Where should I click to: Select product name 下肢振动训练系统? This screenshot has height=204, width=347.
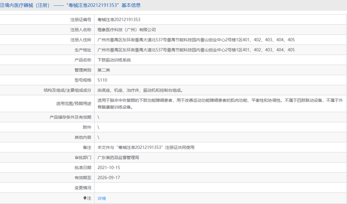(114, 60)
